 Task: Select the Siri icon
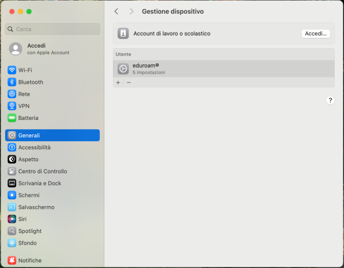click(12, 219)
